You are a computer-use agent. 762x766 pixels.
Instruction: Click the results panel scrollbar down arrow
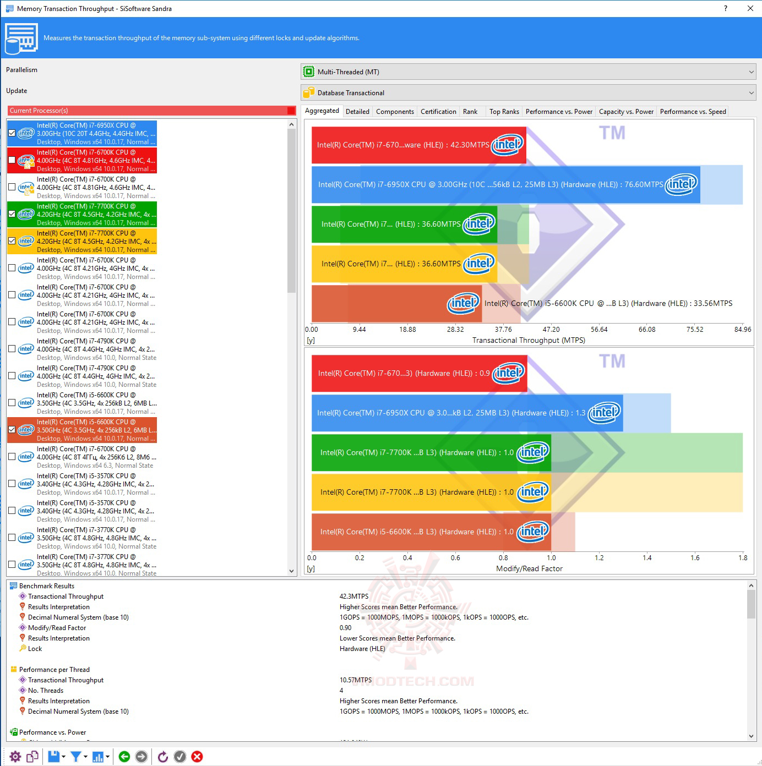[x=751, y=736]
